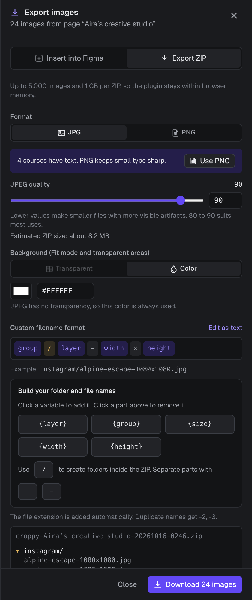
Task: Click the file icon beside PNG
Action: [175, 133]
